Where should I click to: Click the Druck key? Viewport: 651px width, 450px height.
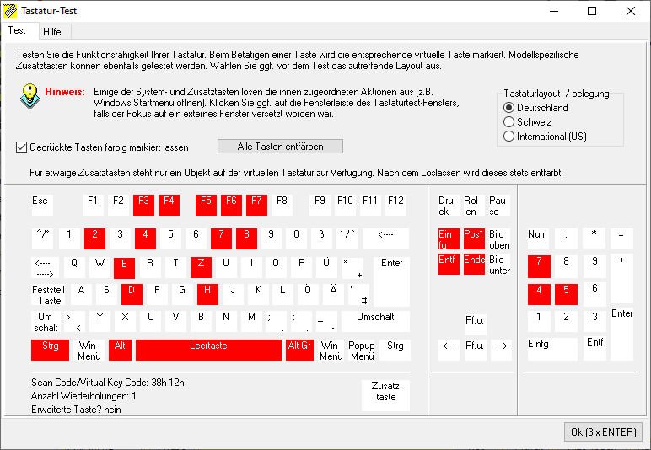point(449,205)
